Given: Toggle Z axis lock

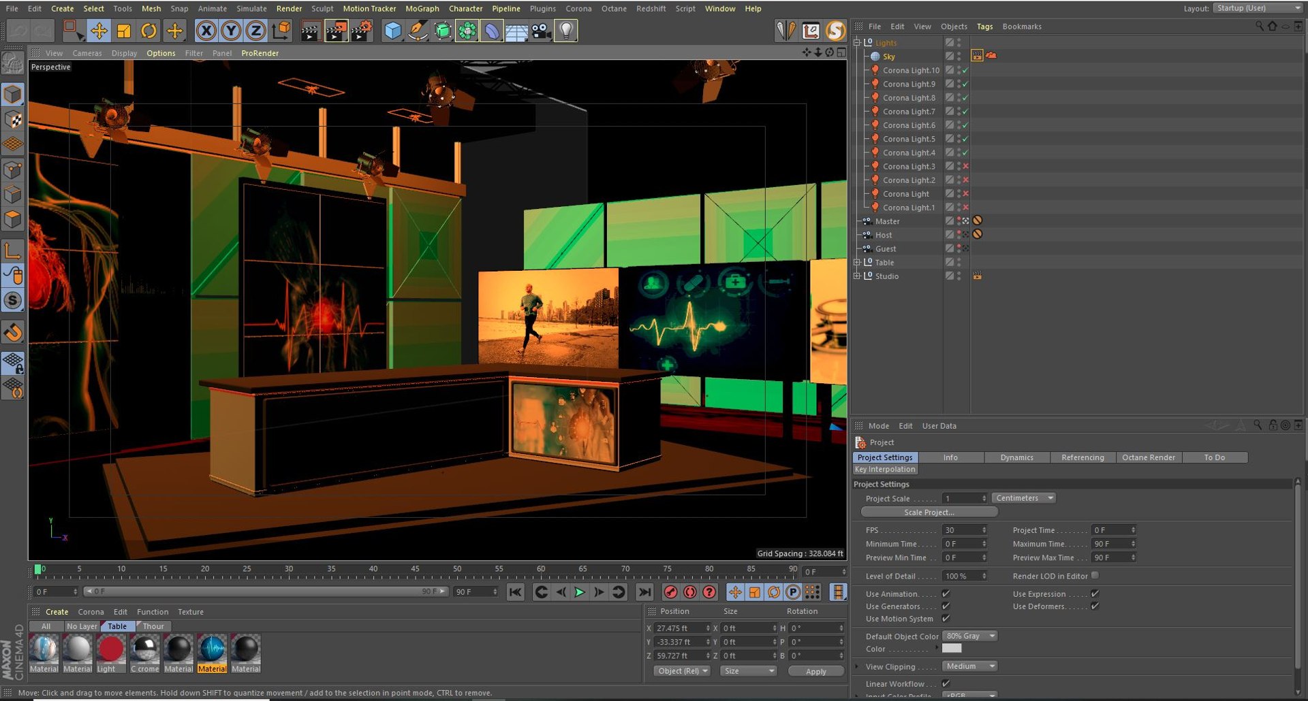Looking at the screenshot, I should tap(255, 31).
